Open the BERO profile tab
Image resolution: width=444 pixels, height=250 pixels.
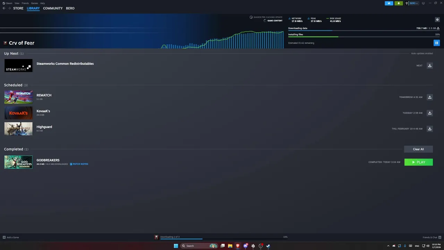(x=70, y=8)
